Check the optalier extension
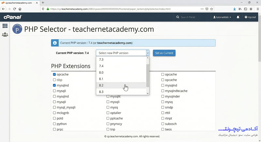Viewport: 261px width, 142px height. [x=108, y=113]
